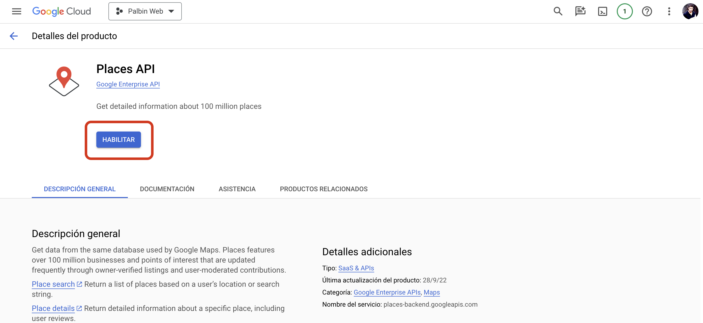703x323 pixels.
Task: Click the Descripción general heading
Action: click(x=76, y=234)
